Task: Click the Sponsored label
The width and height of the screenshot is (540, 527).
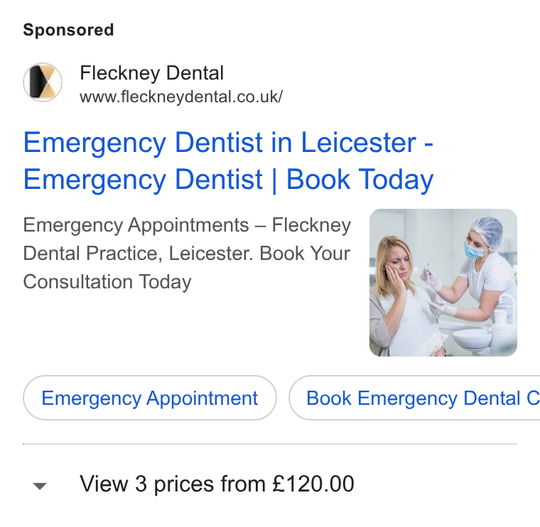Action: click(68, 30)
